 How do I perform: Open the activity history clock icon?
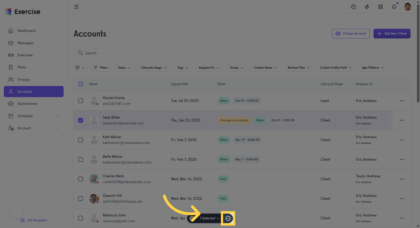(x=353, y=6)
